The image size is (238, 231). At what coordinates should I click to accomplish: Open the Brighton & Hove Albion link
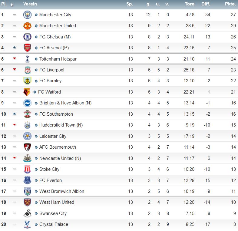pyautogui.click(x=65, y=103)
